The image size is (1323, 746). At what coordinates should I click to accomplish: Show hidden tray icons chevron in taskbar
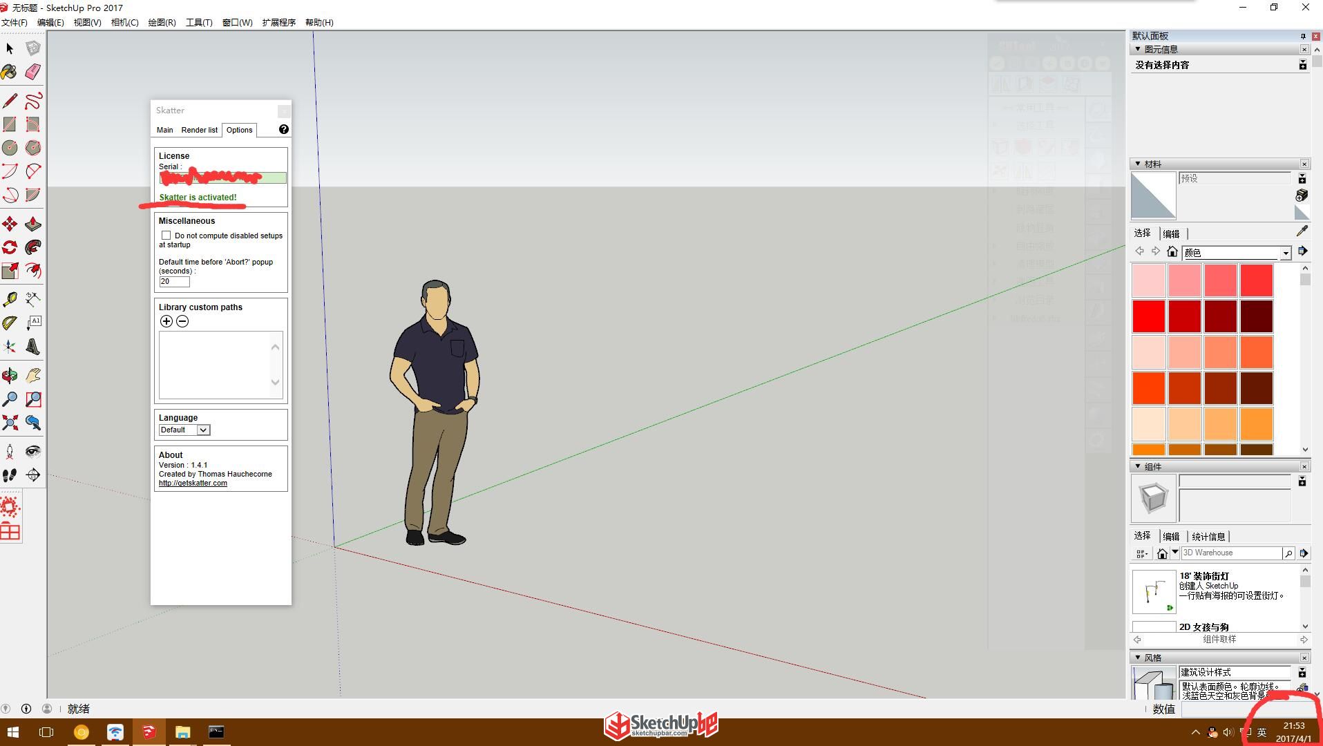click(1195, 732)
